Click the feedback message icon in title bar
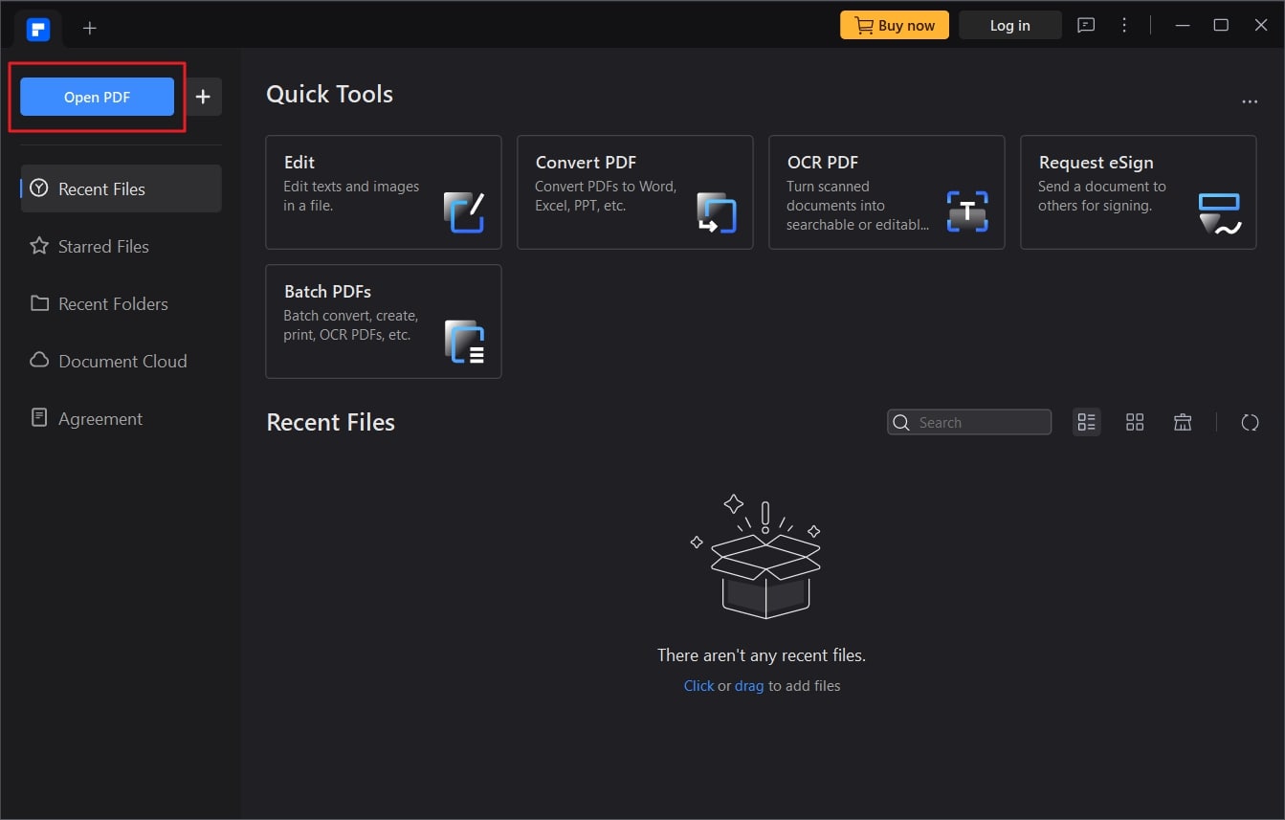The image size is (1285, 820). (x=1086, y=26)
